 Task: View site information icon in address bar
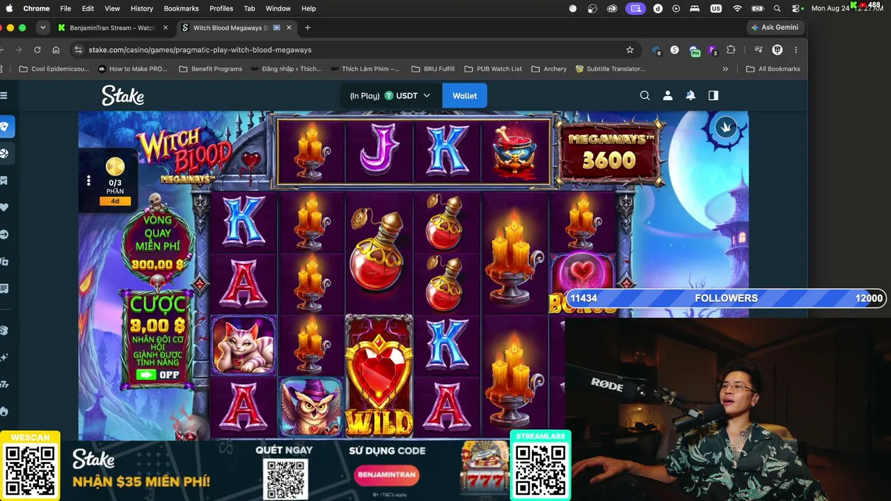pos(78,50)
